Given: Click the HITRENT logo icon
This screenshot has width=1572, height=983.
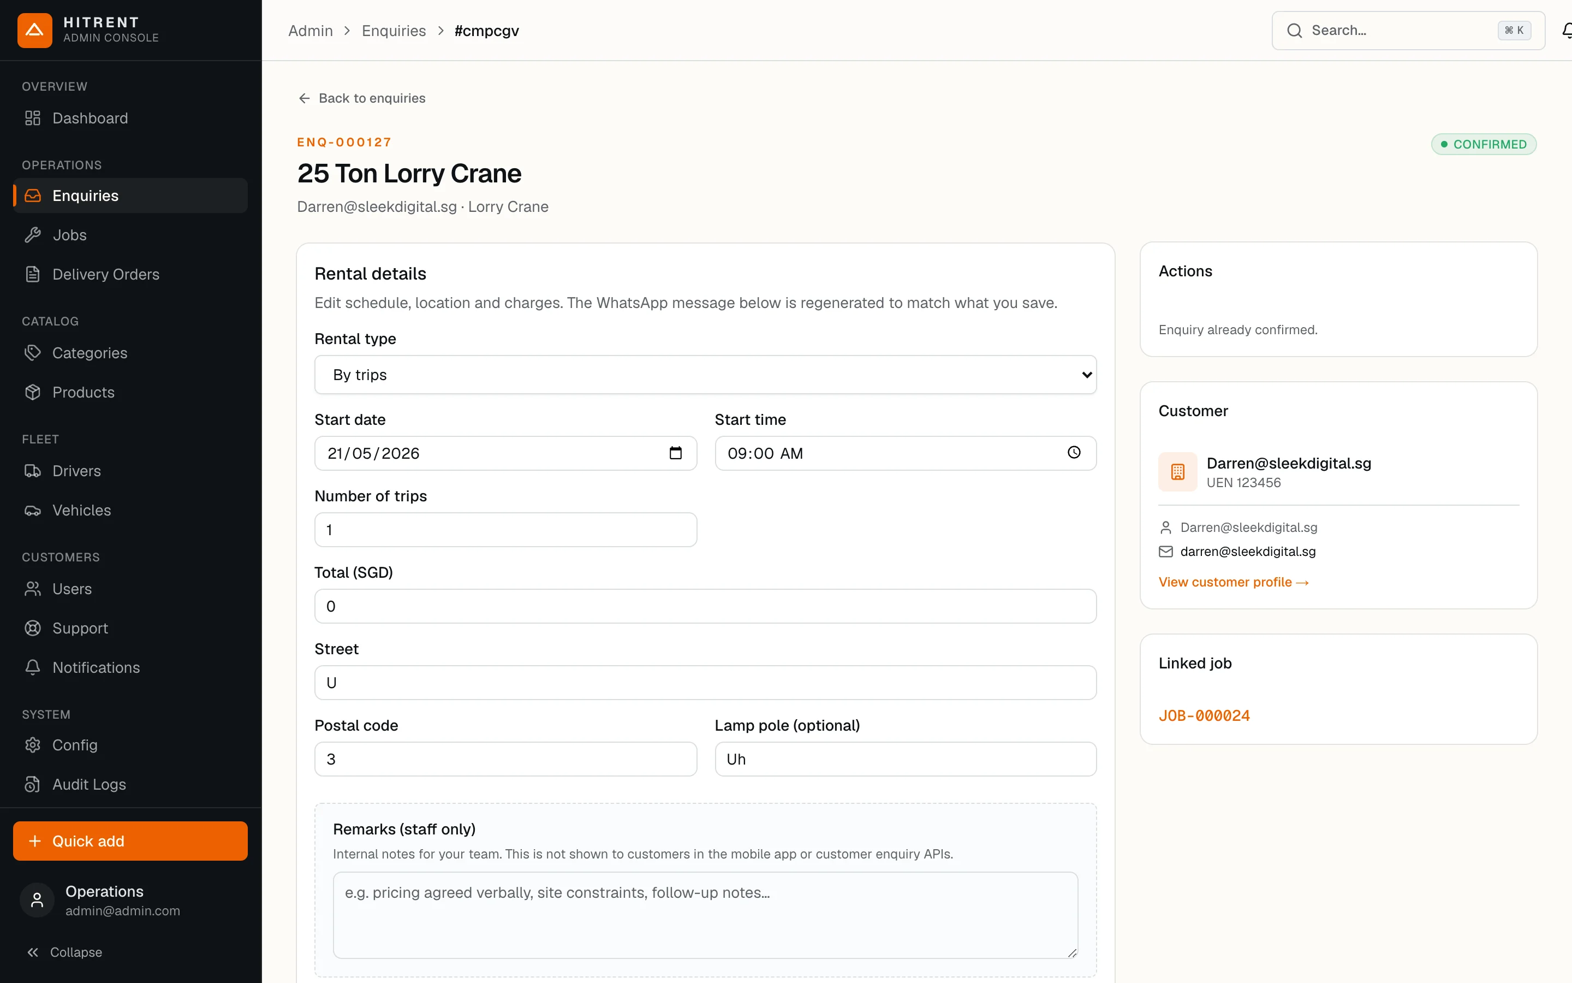Looking at the screenshot, I should (x=34, y=30).
